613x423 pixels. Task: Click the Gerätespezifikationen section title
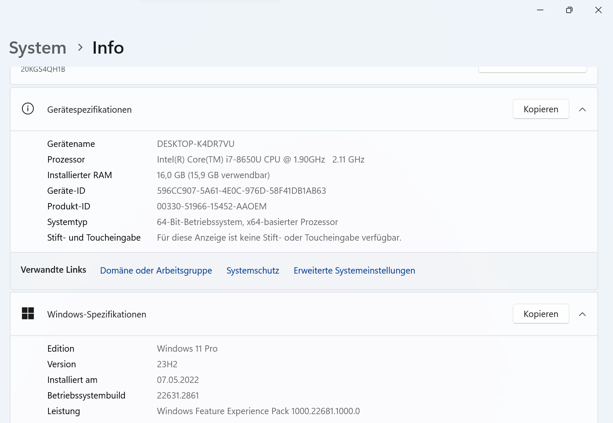pyautogui.click(x=89, y=110)
